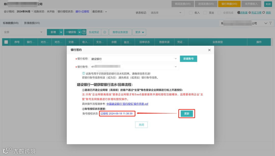Select the 标准数据(0/0) tab
This screenshot has height=156, width=275.
coord(11,23)
